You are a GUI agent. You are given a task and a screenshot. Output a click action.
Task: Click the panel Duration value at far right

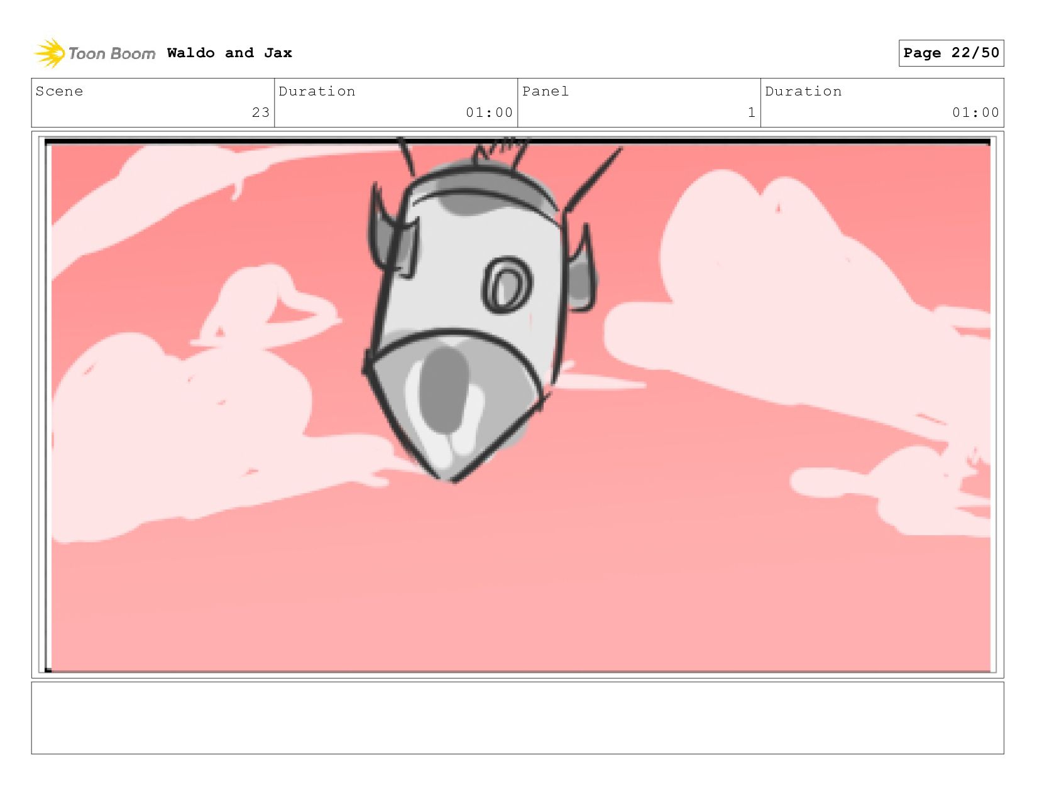pyautogui.click(x=975, y=112)
